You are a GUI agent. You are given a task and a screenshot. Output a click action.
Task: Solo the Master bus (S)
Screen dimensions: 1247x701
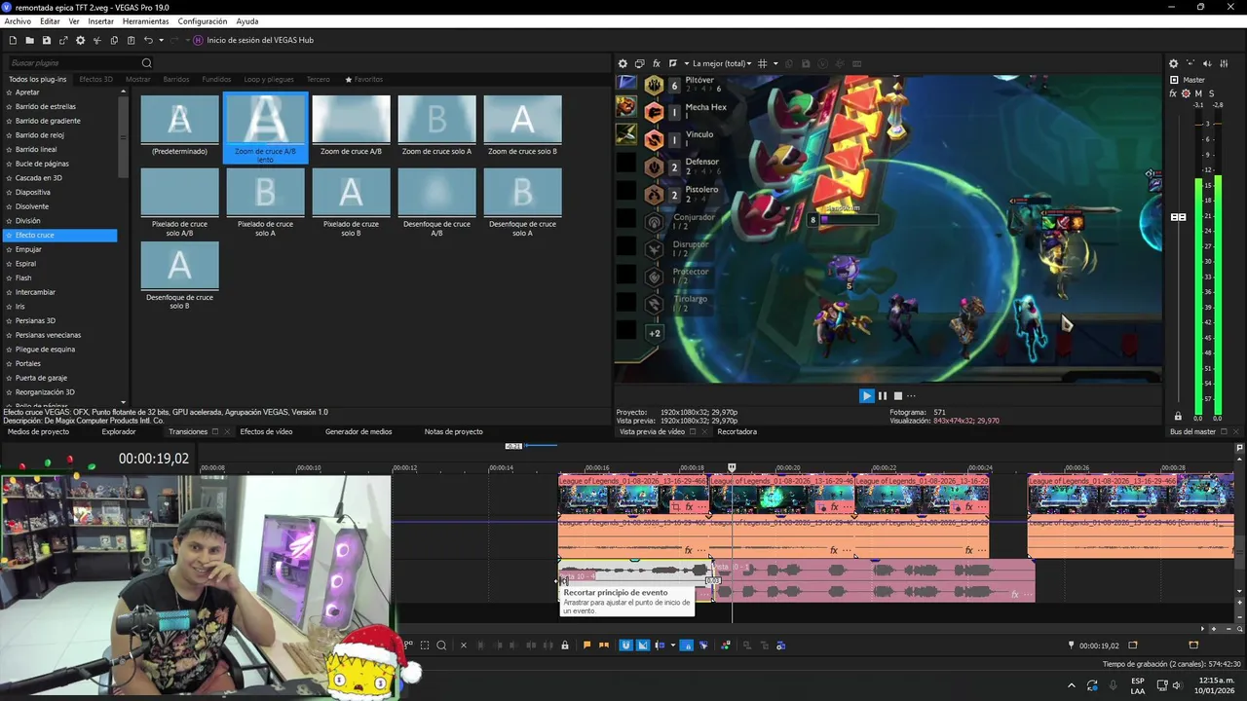click(1212, 93)
